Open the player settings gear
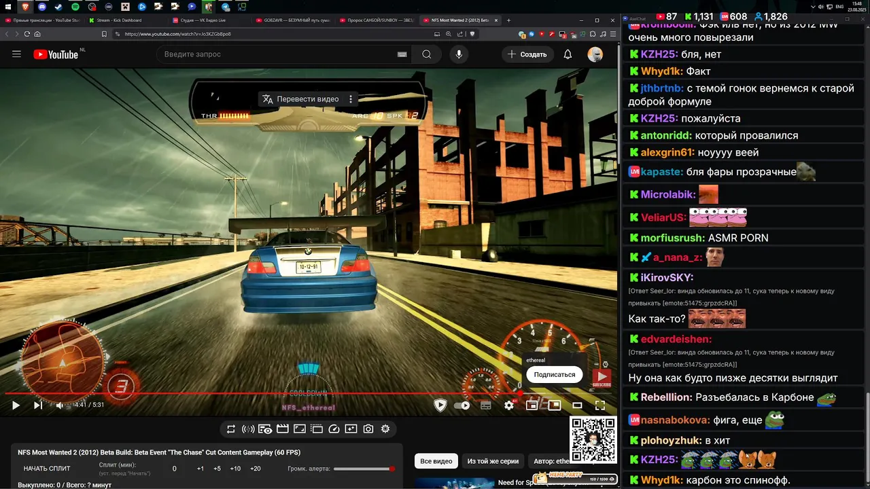Screen dimensions: 870x489 [x=509, y=405]
